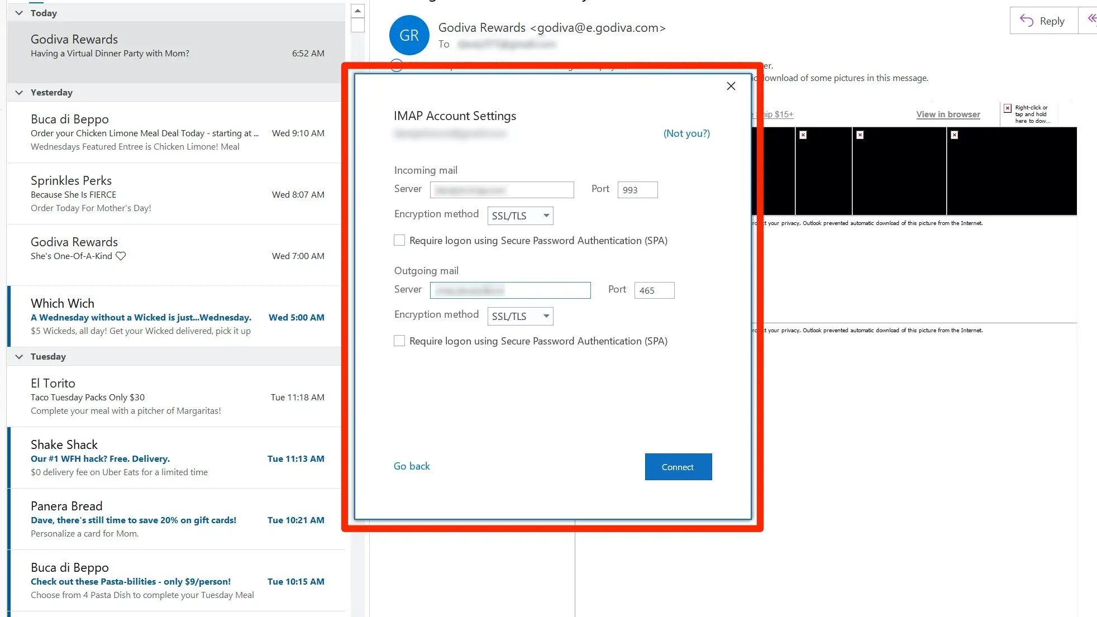Click the outgoing mail Port field

tap(654, 290)
